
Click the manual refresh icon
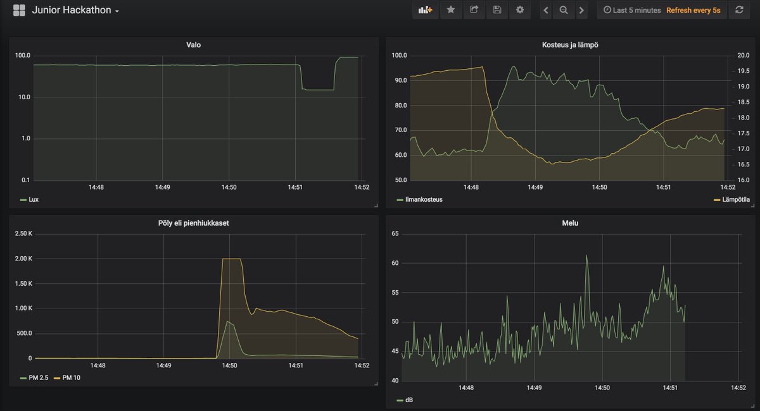tap(738, 10)
